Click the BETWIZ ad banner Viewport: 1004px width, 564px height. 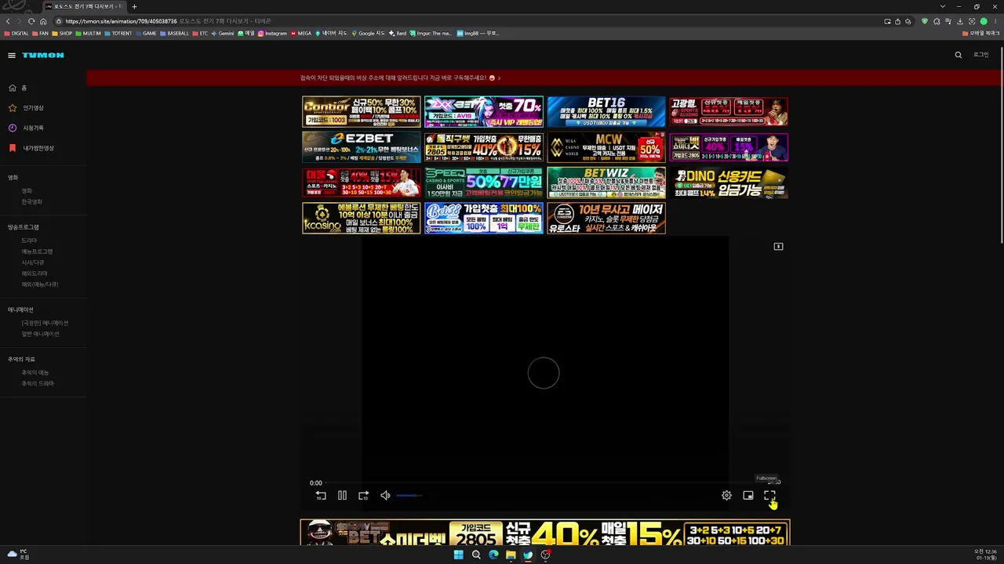click(x=606, y=183)
